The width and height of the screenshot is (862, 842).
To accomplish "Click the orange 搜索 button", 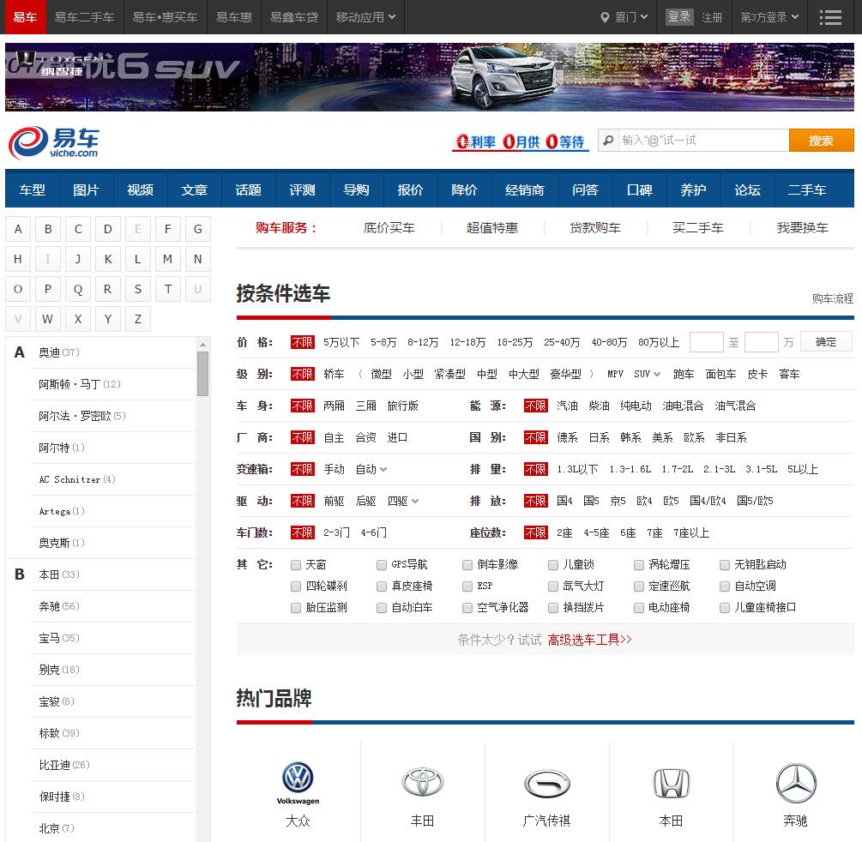I will tap(821, 141).
